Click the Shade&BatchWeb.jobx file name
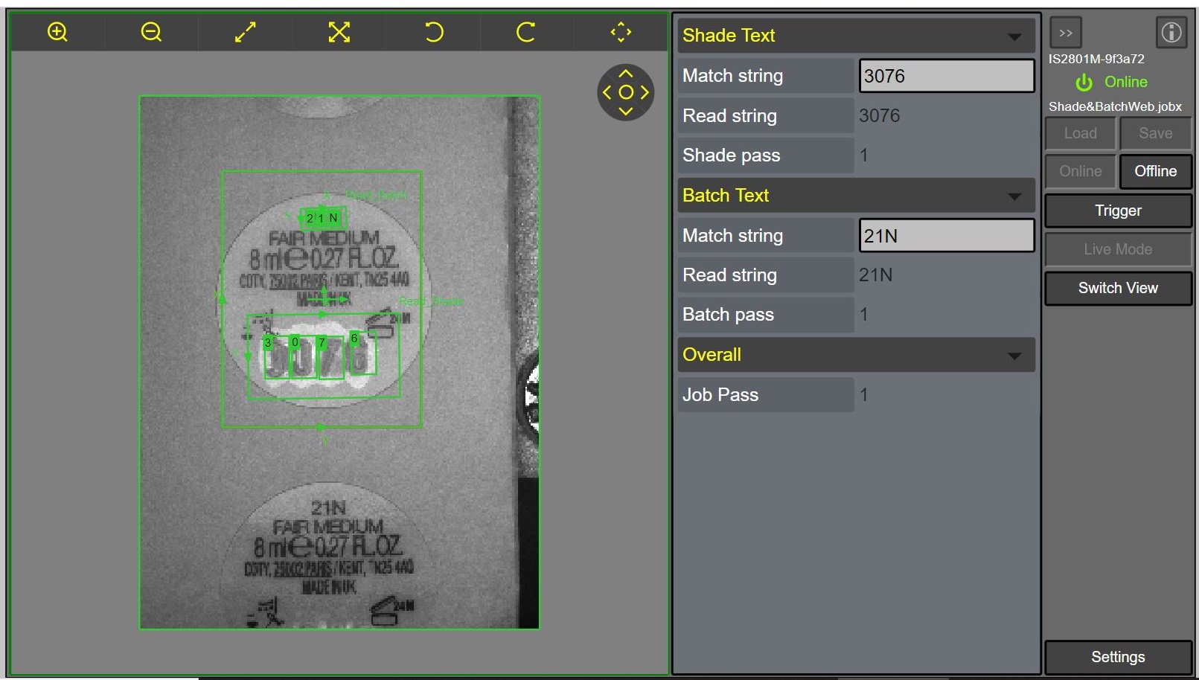This screenshot has height=680, width=1199. (1115, 106)
